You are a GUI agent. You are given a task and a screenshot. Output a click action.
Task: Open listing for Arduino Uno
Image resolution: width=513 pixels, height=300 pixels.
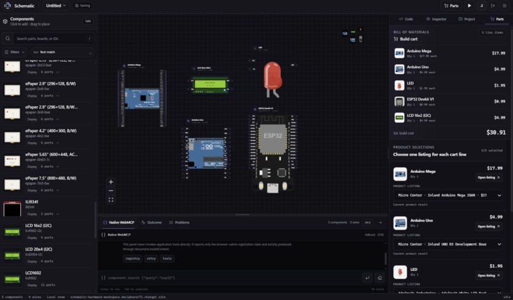click(489, 226)
